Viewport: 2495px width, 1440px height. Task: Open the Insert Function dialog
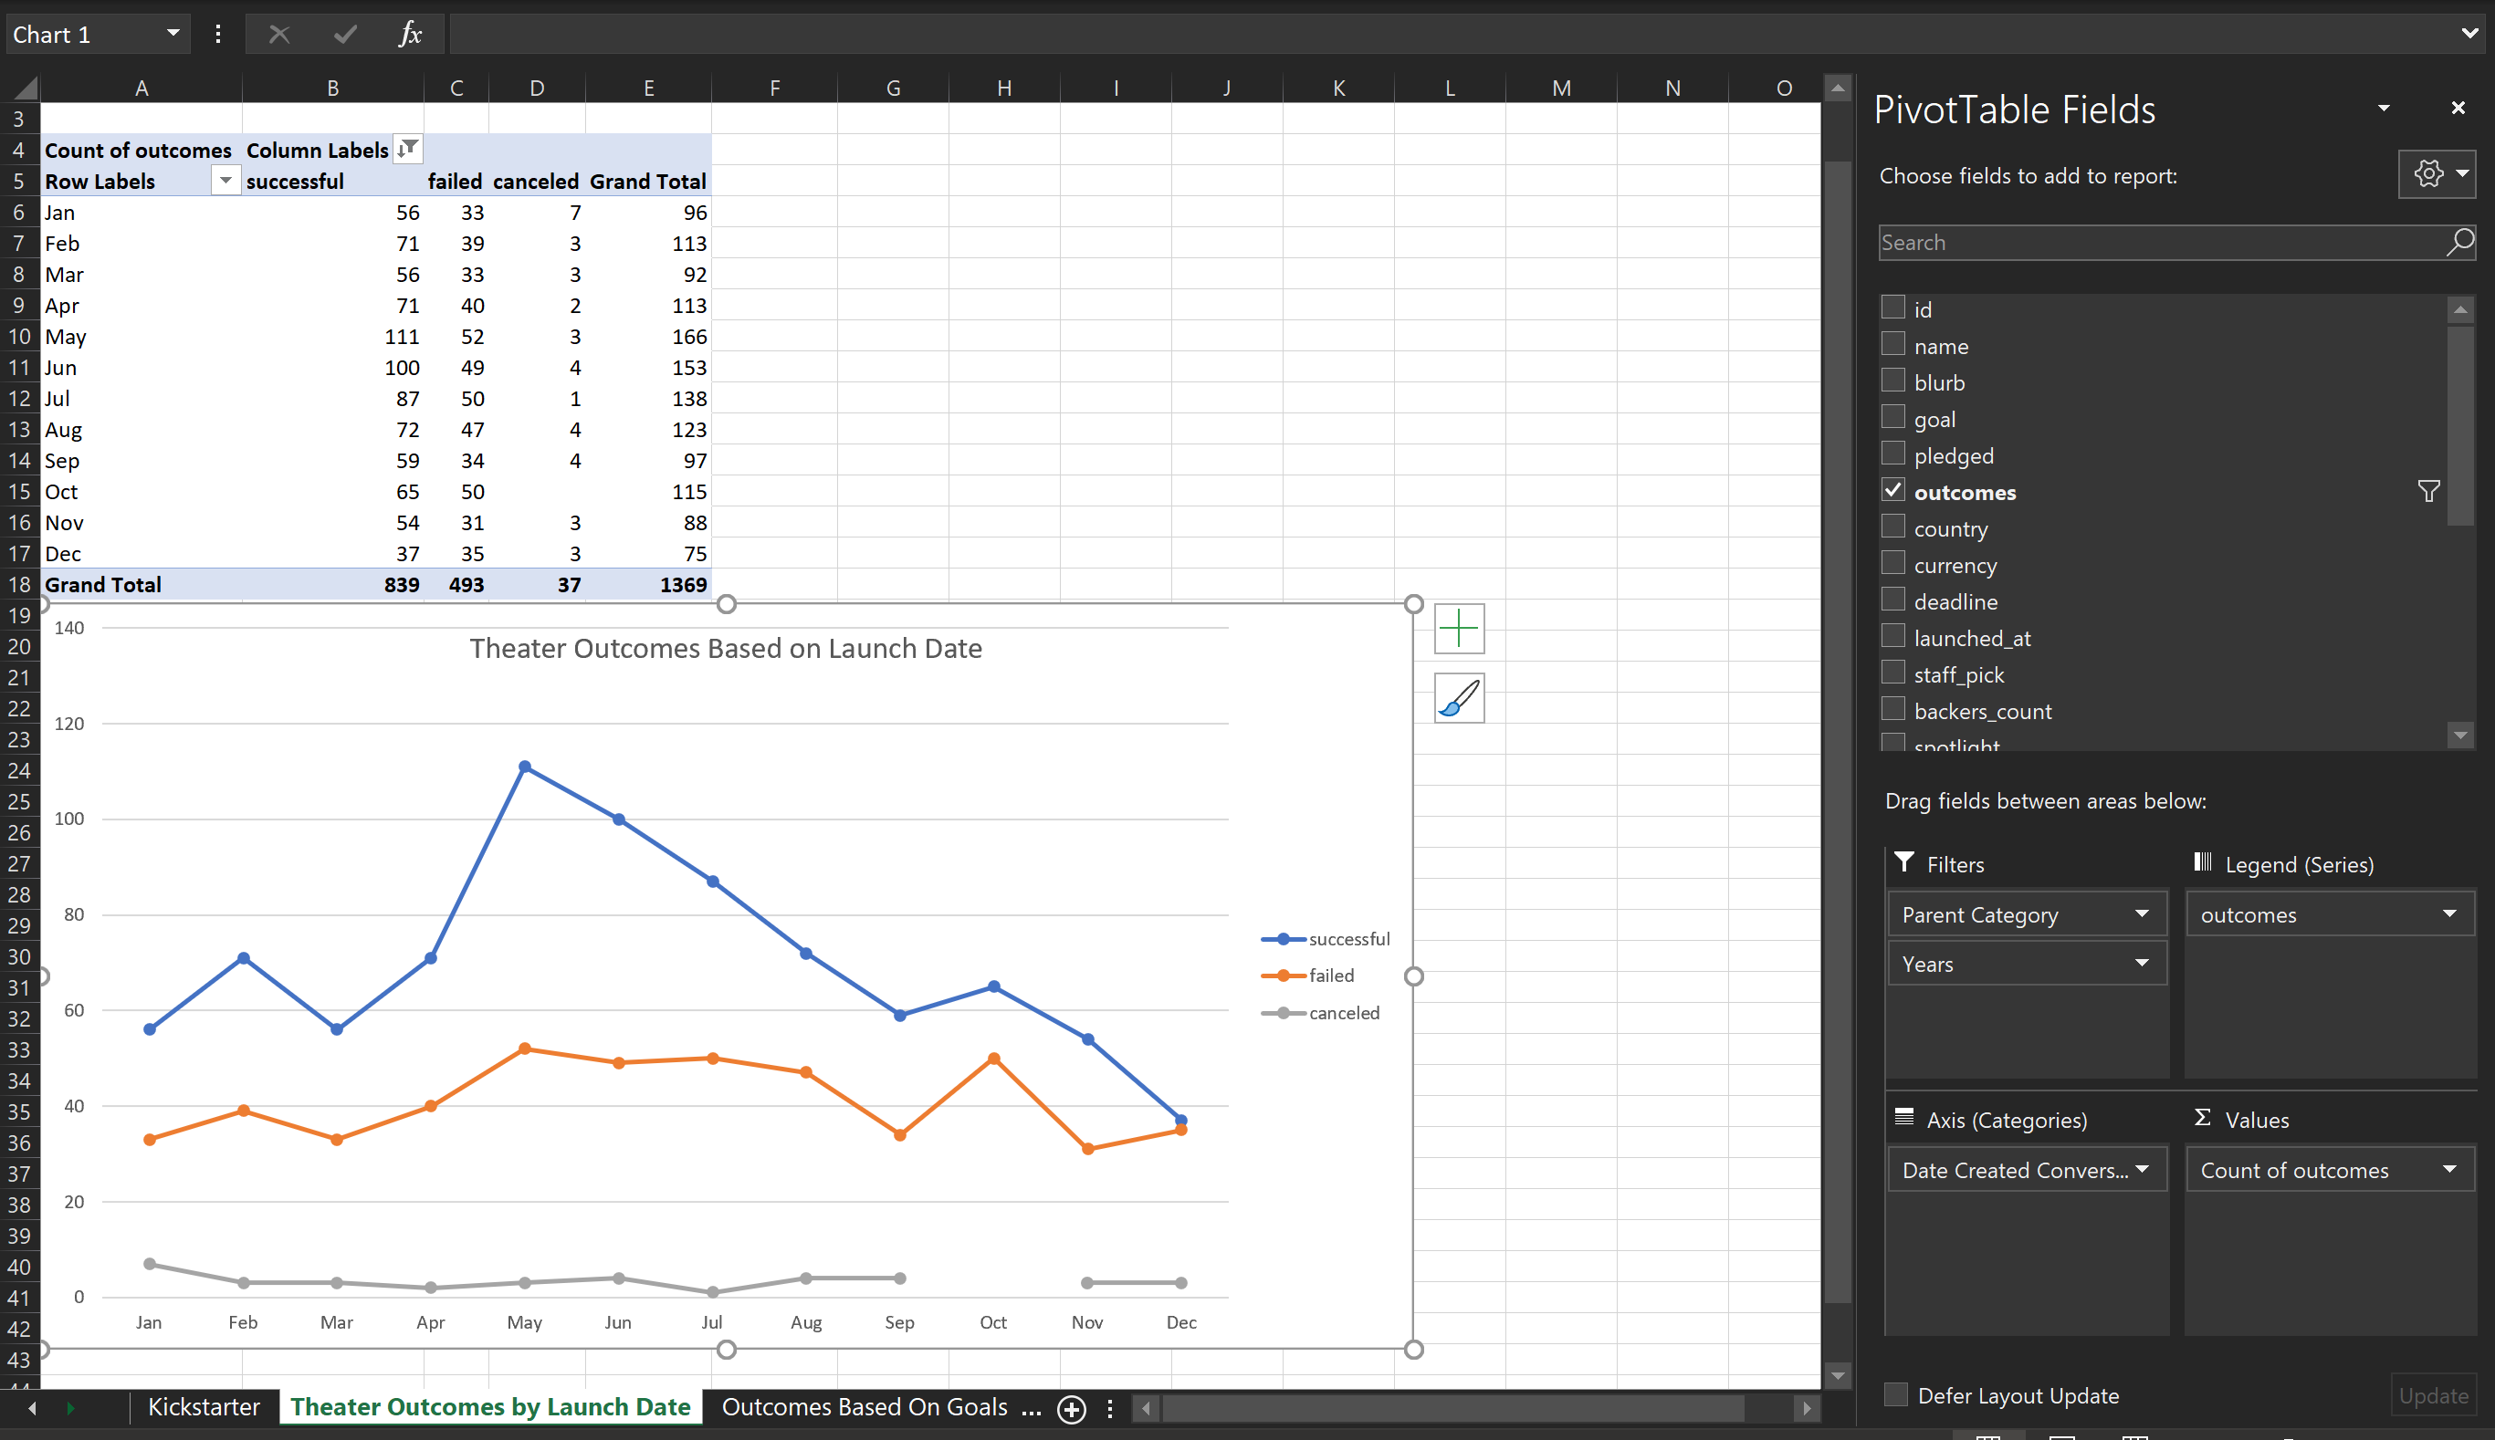click(409, 33)
